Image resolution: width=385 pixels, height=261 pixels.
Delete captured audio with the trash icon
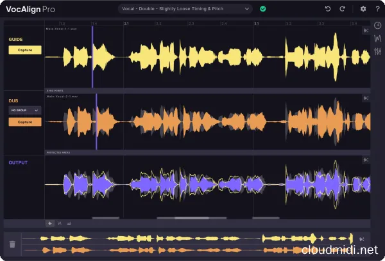tap(12, 244)
